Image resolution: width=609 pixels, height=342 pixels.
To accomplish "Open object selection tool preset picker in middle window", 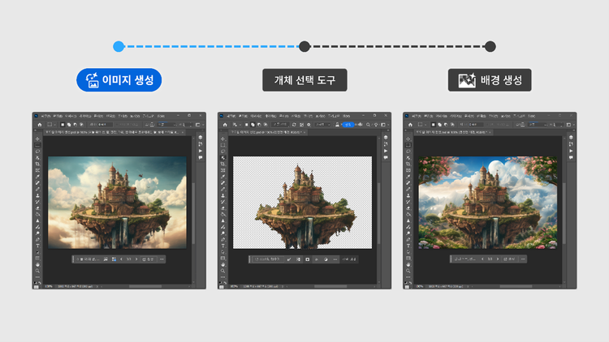I will tap(236, 125).
